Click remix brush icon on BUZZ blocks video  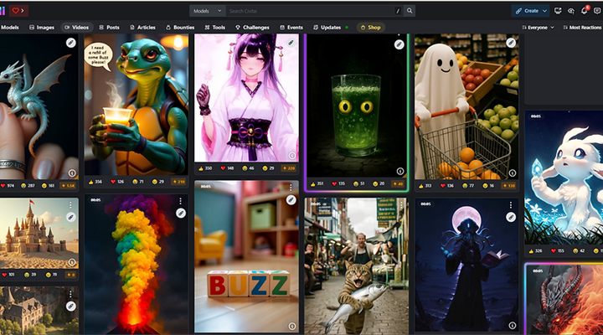[291, 199]
